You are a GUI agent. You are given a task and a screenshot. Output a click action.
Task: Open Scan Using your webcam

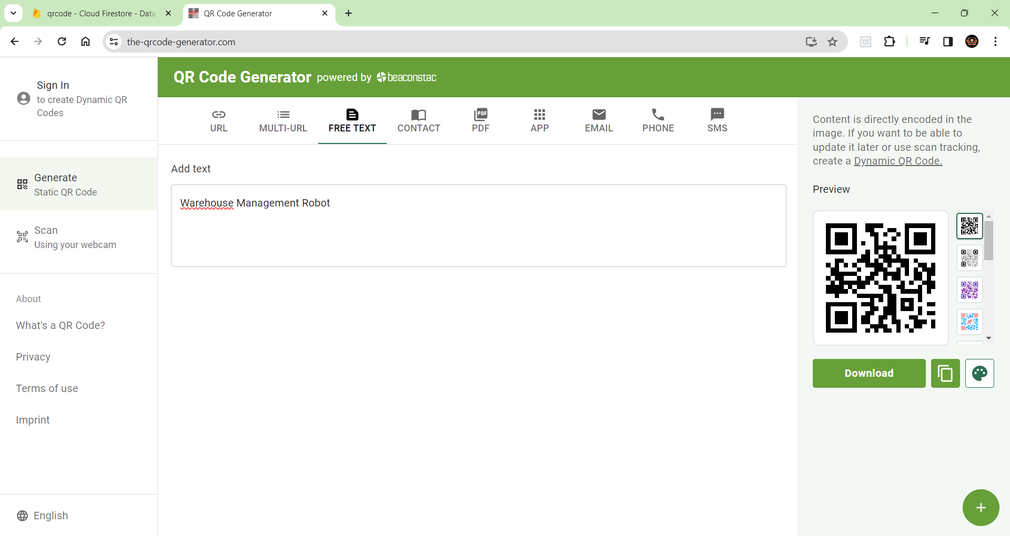79,237
